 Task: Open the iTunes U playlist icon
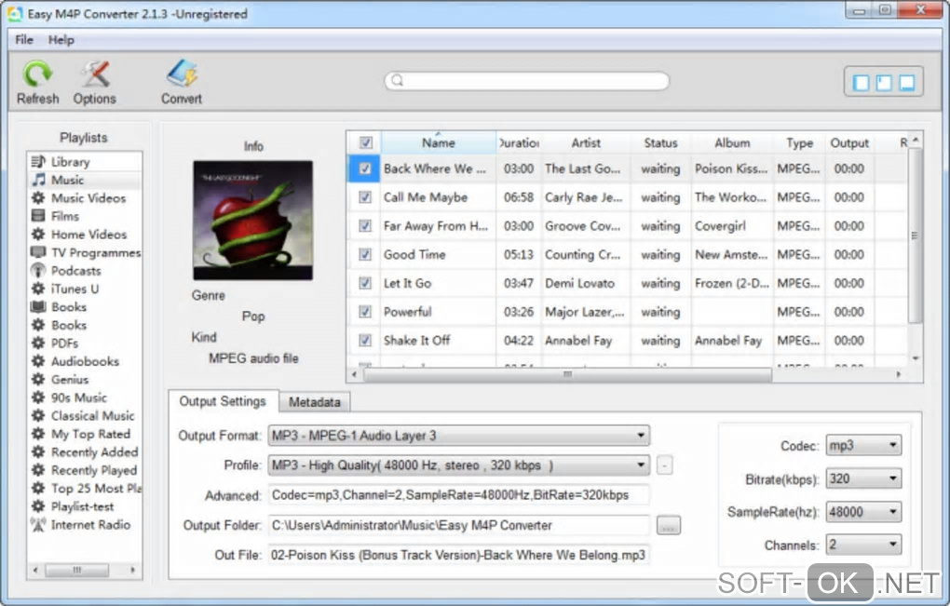[38, 289]
